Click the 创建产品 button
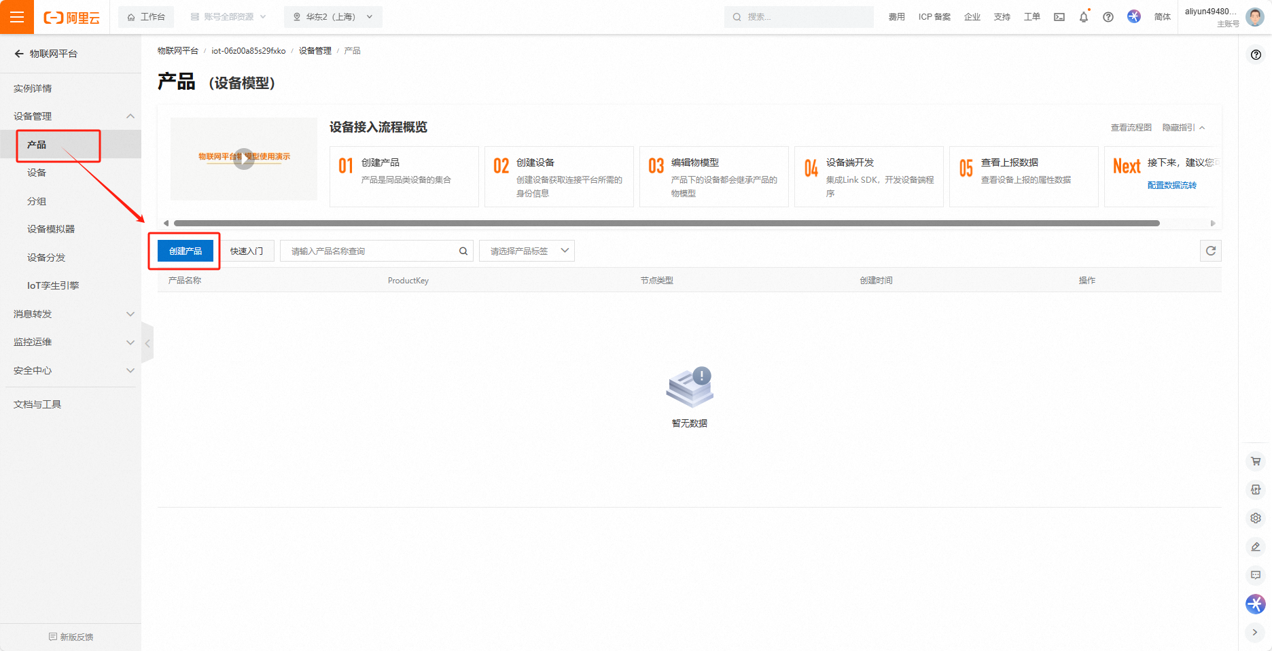This screenshot has height=651, width=1272. pyautogui.click(x=185, y=251)
